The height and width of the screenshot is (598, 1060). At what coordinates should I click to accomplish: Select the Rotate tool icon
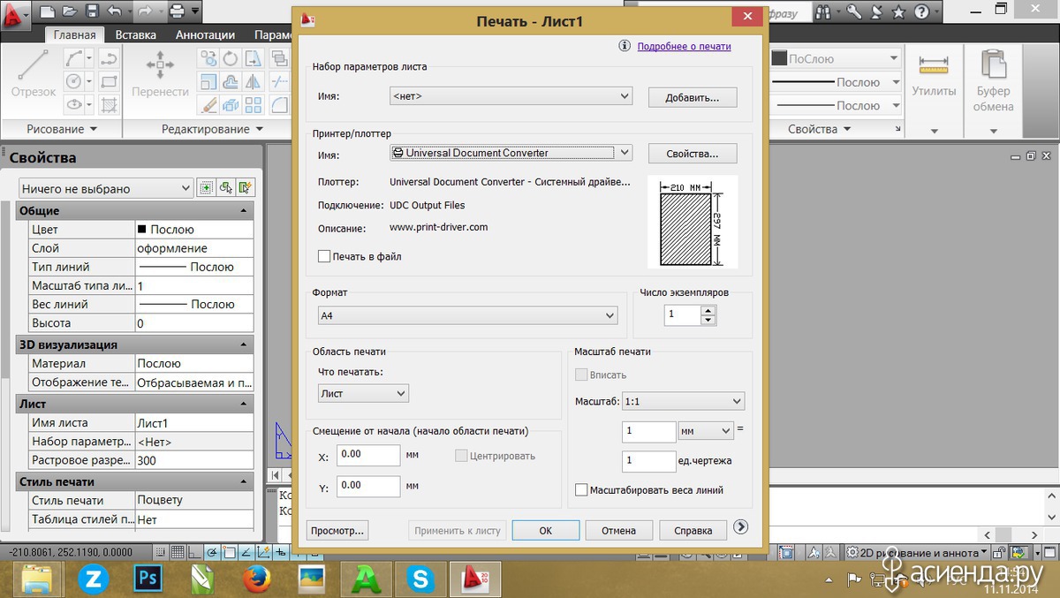[231, 59]
